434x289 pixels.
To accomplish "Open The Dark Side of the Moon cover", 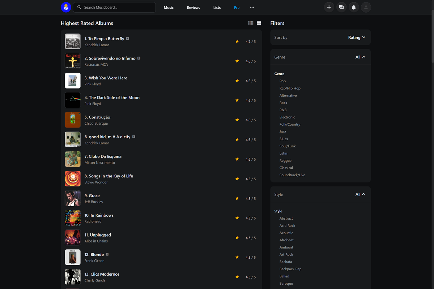I will [x=73, y=100].
